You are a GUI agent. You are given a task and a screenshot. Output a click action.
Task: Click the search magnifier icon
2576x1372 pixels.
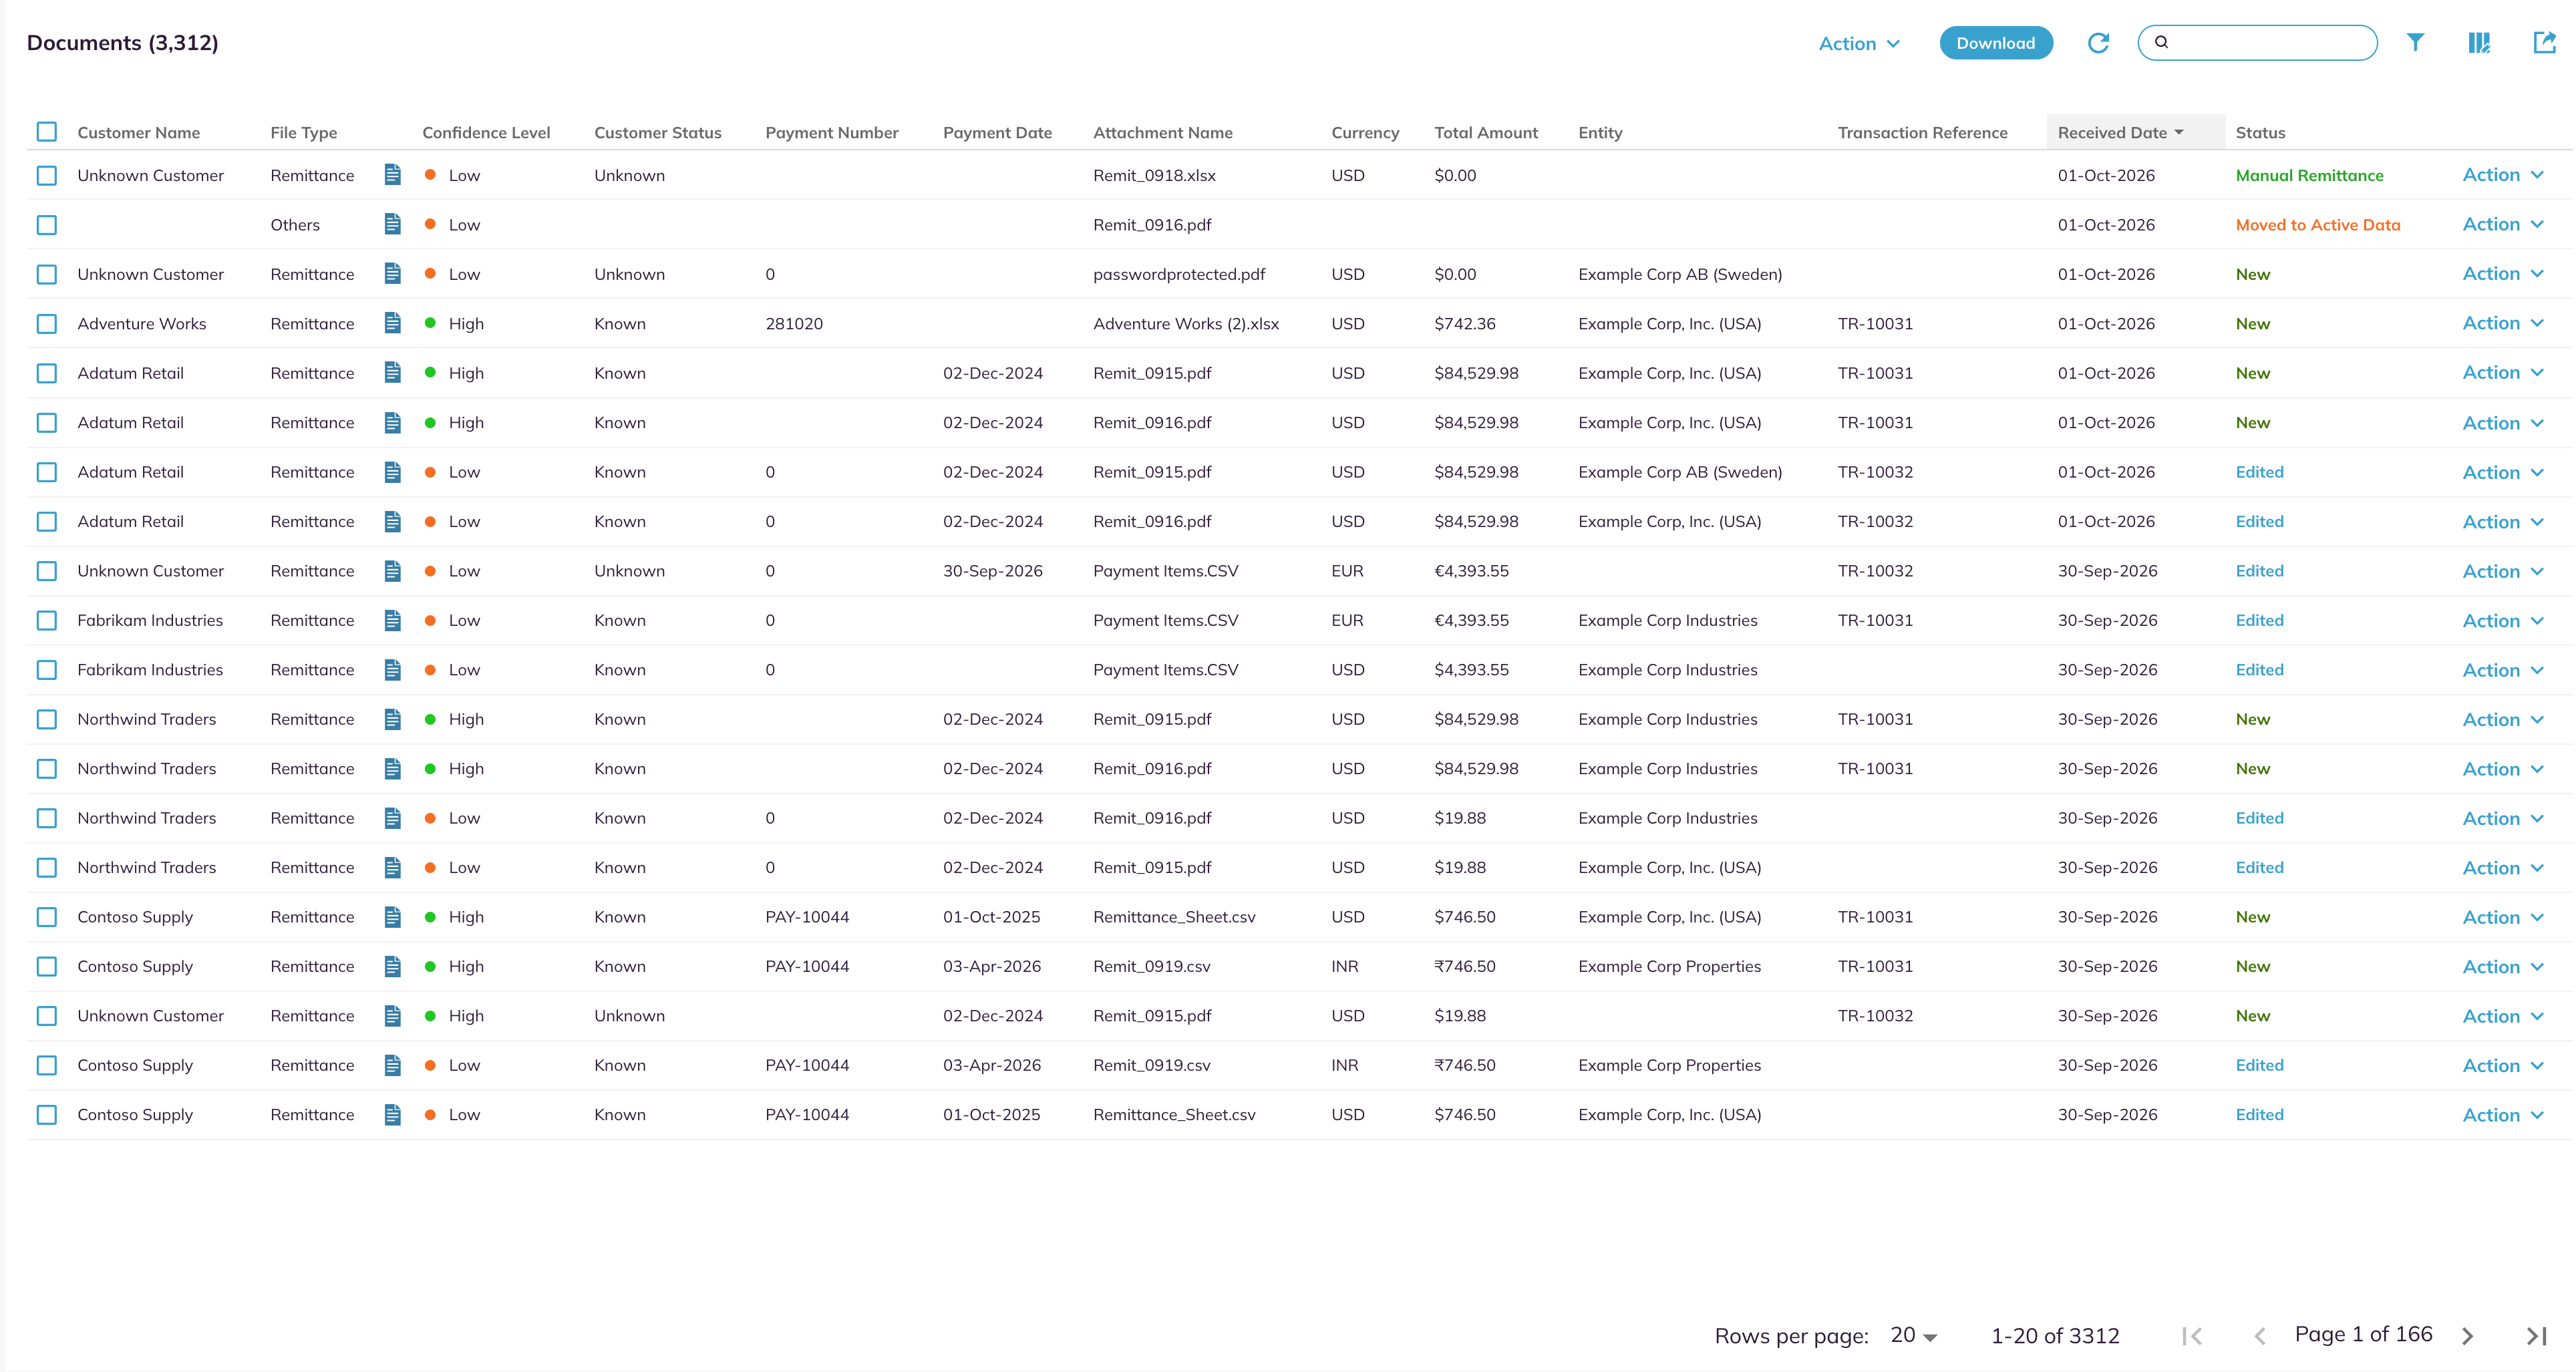tap(2162, 42)
